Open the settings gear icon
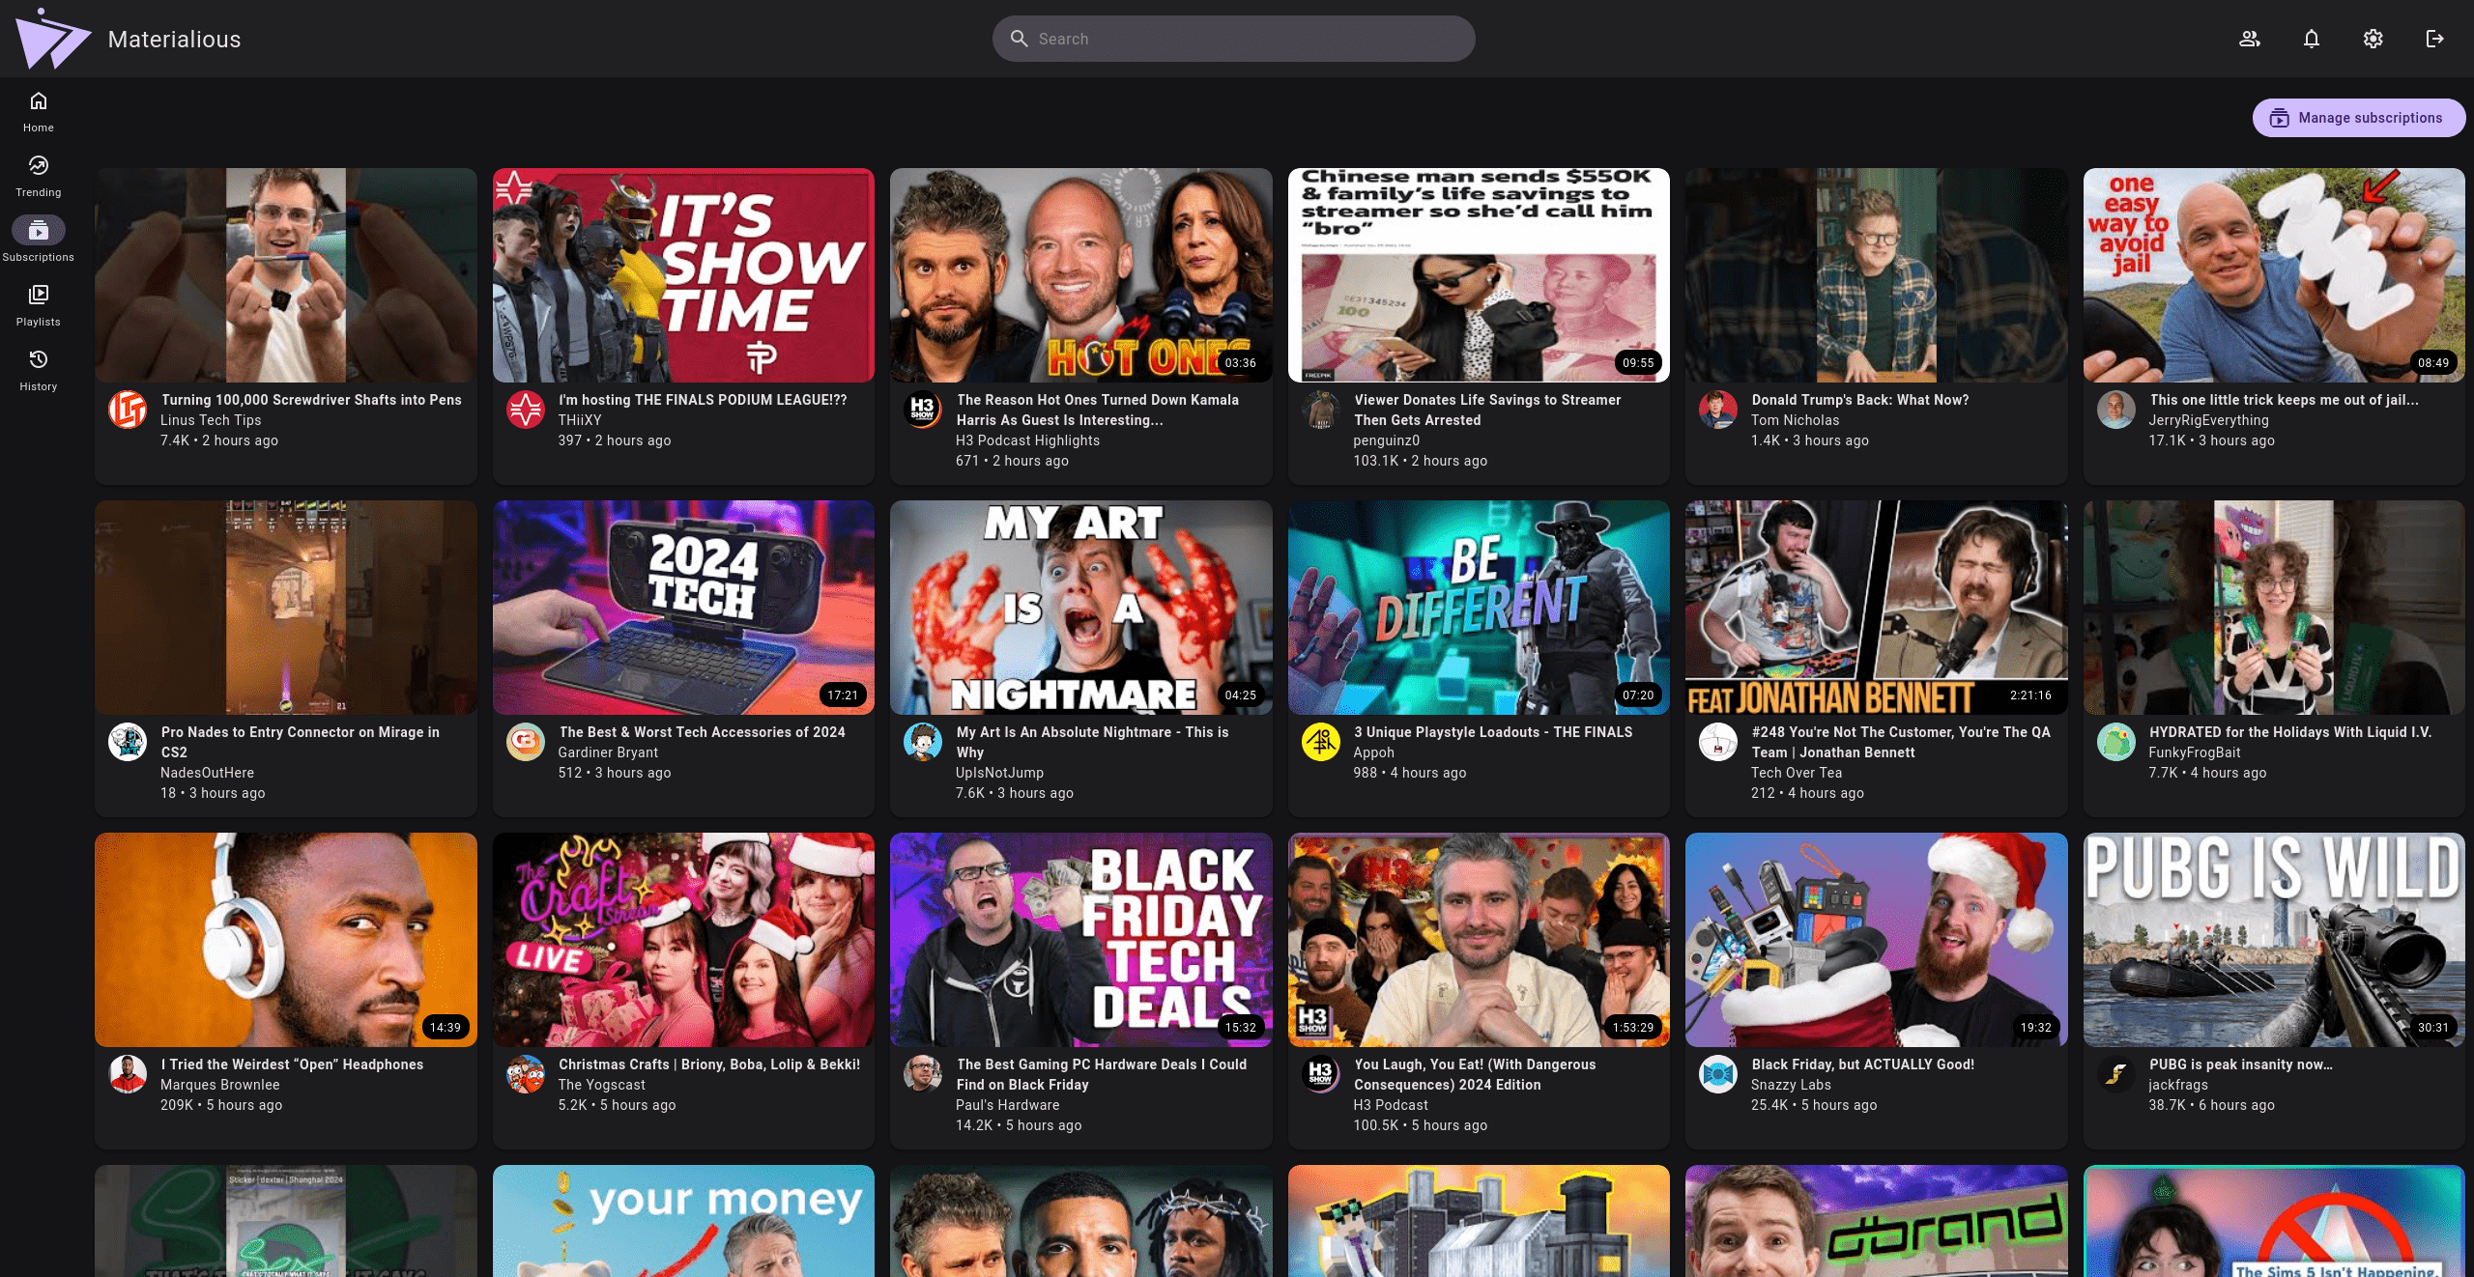The image size is (2474, 1277). [x=2373, y=39]
